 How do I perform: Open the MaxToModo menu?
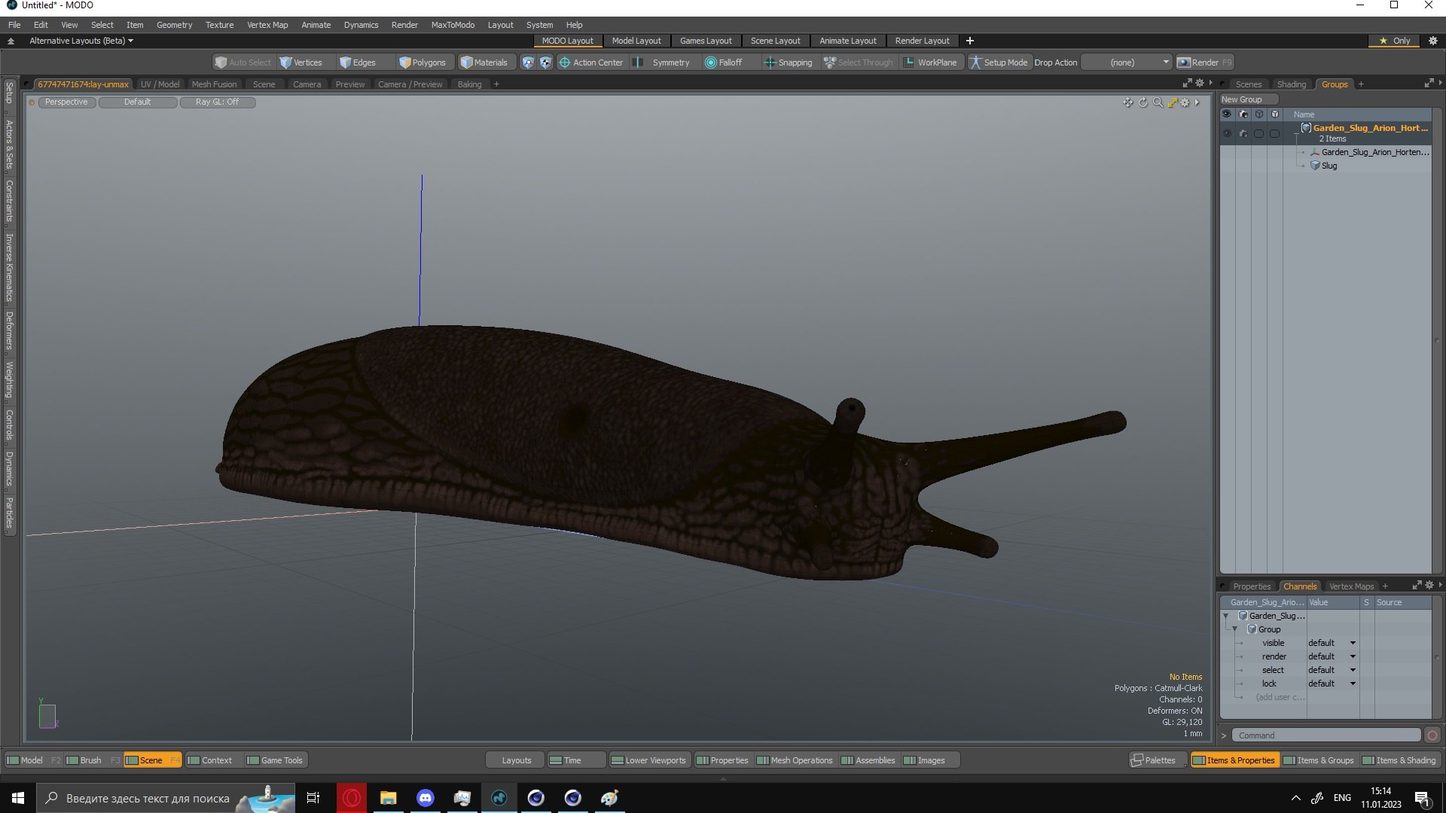click(453, 25)
